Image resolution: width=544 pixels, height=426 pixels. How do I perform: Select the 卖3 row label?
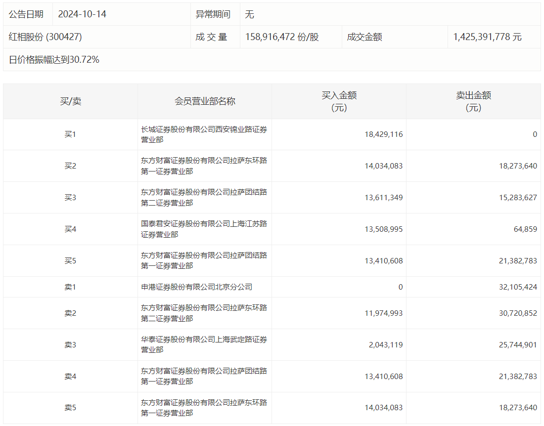[x=70, y=345]
